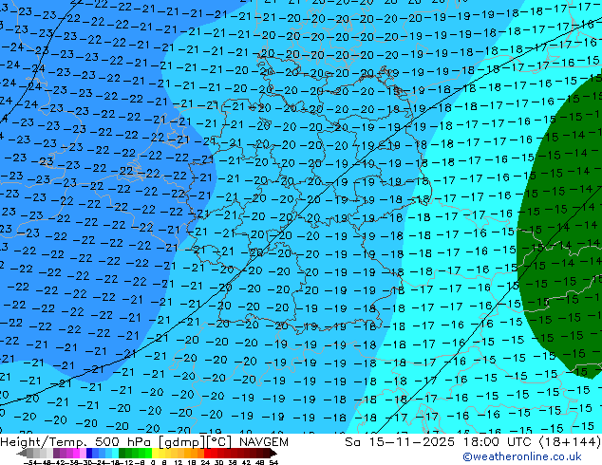Image resolution: width=602 pixels, height=465 pixels.
Task: Click the legend's left gray arrow end
Action: click(x=22, y=453)
